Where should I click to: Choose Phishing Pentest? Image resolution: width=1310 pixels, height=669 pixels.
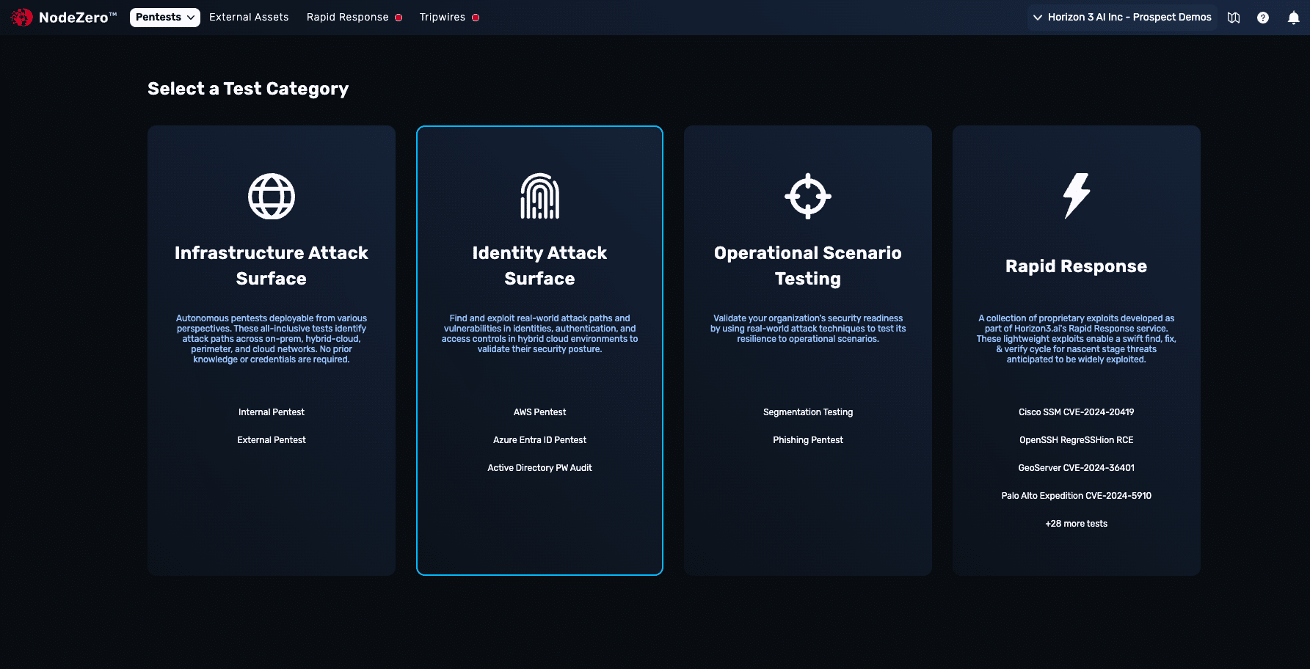pos(808,440)
